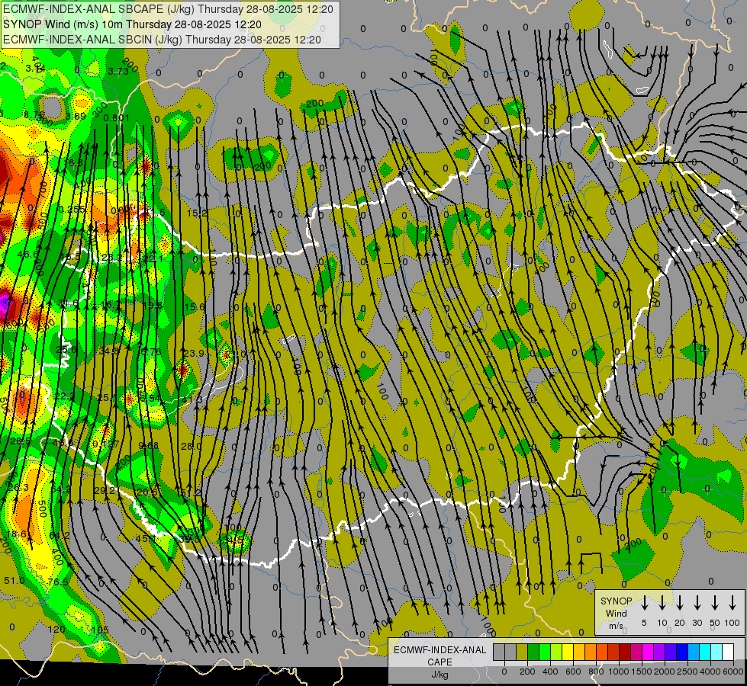
Task: Select the olive CAPE legend swatch
Action: click(522, 652)
